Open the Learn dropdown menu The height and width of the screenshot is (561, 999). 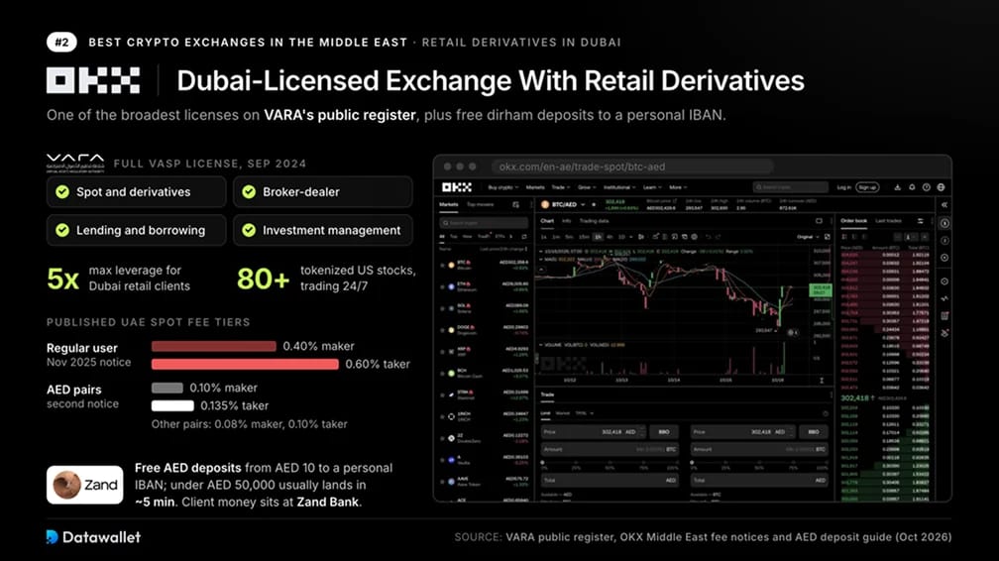pos(652,187)
